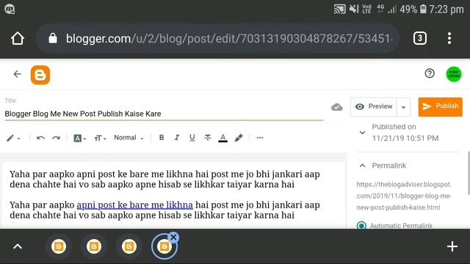
Task: Collapse the Permalink section chevron
Action: pos(362,166)
